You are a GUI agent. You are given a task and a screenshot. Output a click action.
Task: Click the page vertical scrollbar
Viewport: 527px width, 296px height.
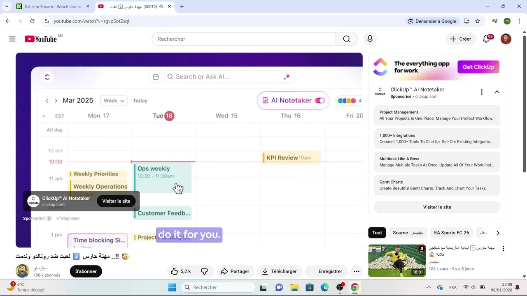click(x=524, y=104)
